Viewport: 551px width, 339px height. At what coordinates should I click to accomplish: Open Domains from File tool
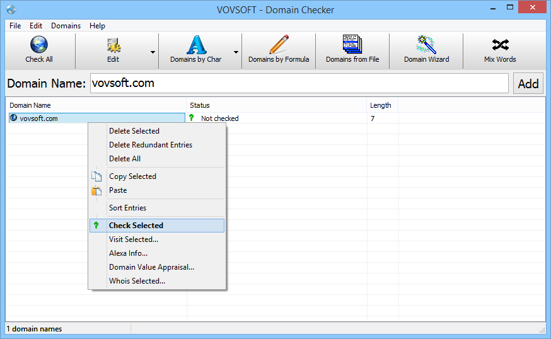coord(352,50)
